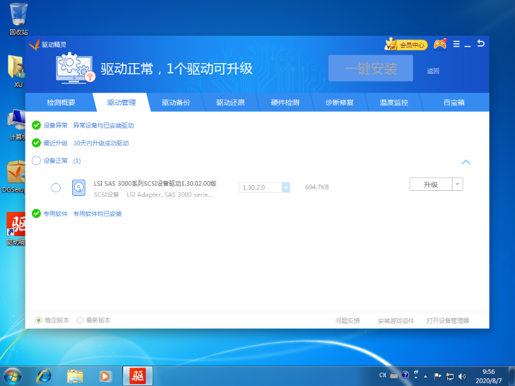515x386 pixels.
Task: Click the back arrow in the top-right corner
Action: [x=481, y=43]
